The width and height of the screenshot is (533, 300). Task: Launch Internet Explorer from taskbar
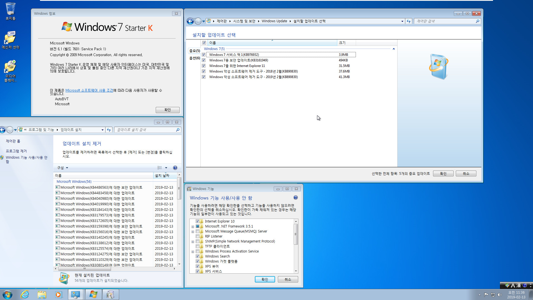pos(25,294)
